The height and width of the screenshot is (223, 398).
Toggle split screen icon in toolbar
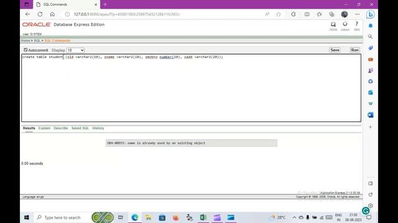point(307,14)
